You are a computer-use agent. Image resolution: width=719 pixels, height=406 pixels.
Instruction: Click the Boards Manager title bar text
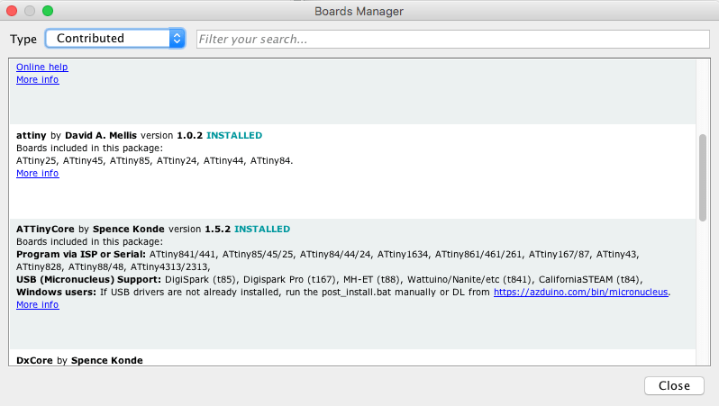(359, 12)
